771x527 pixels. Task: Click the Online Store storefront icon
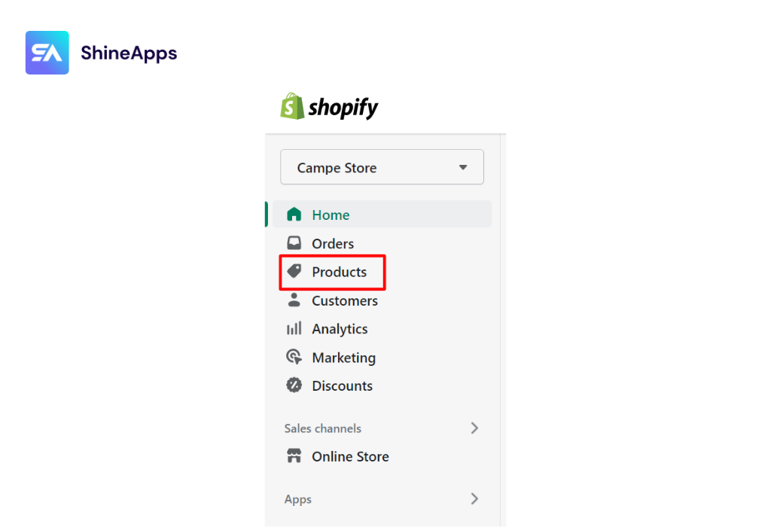[x=294, y=455]
